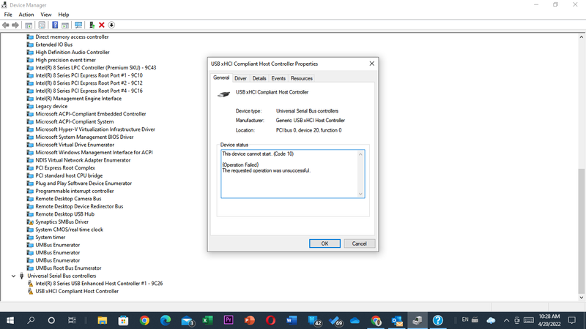Open Microsoft Edge from taskbar
This screenshot has width=586, height=329.
click(166, 320)
